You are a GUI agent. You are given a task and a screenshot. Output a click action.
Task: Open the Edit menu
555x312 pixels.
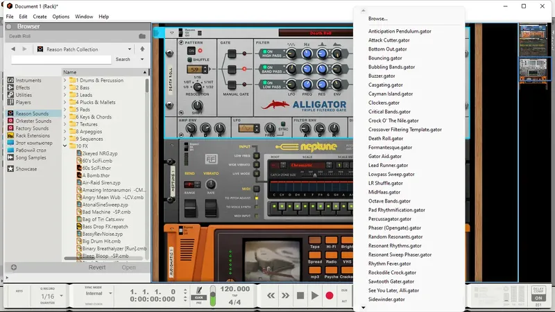(23, 17)
